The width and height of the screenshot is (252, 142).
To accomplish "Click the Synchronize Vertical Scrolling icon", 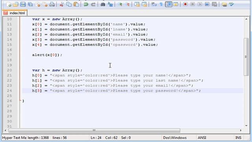I will click(x=137, y=4).
